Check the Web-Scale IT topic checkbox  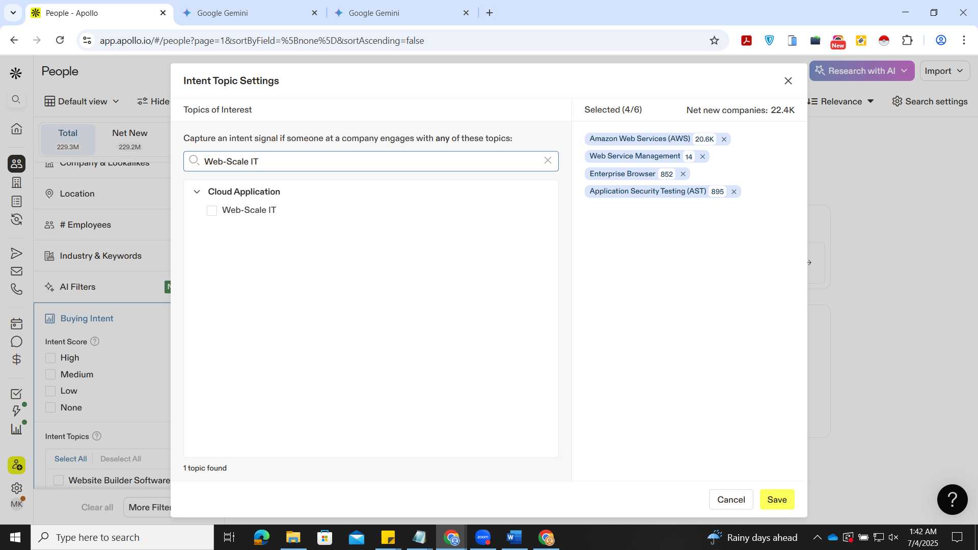[212, 210]
